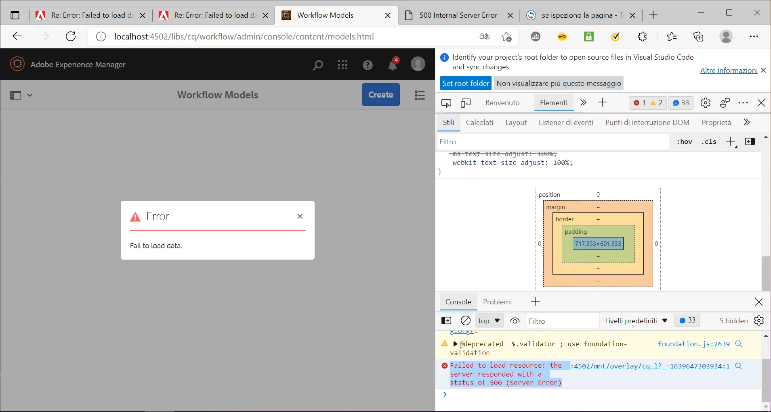The width and height of the screenshot is (771, 412).
Task: Focus the styles Filtro input
Action: point(553,142)
